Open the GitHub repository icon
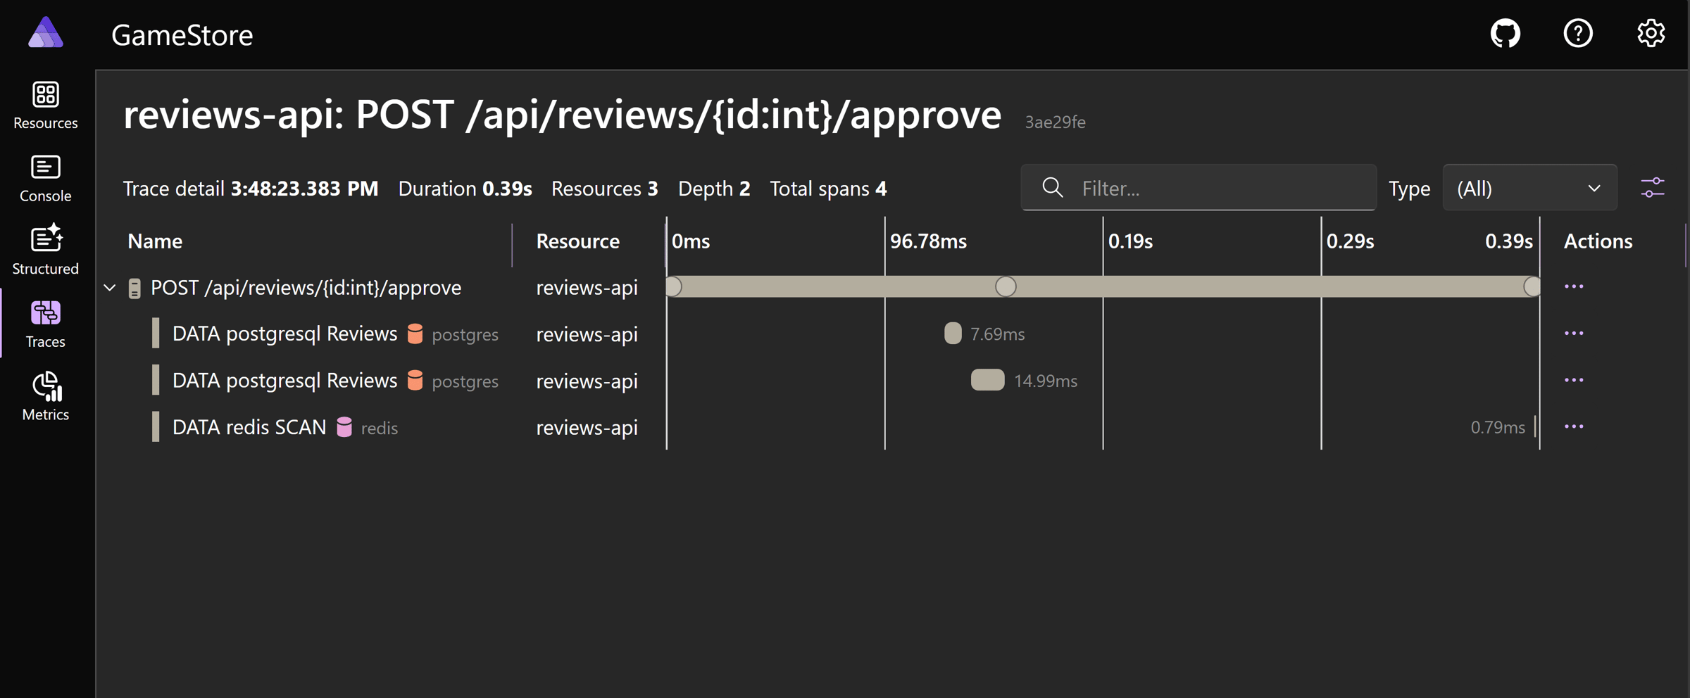This screenshot has width=1690, height=698. click(1505, 33)
